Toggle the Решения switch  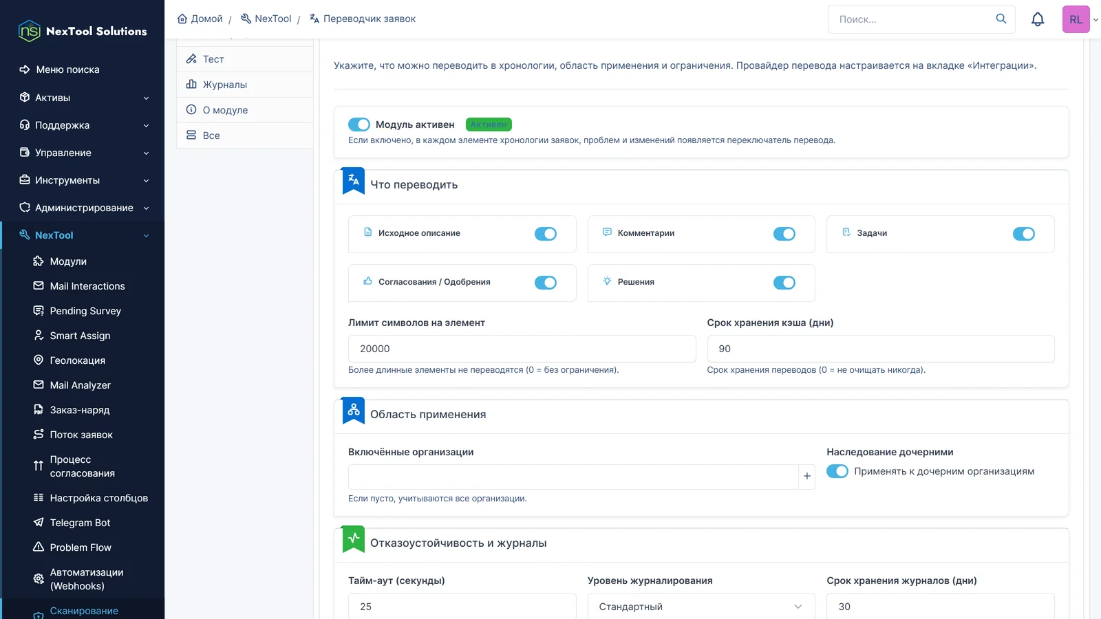coord(784,283)
